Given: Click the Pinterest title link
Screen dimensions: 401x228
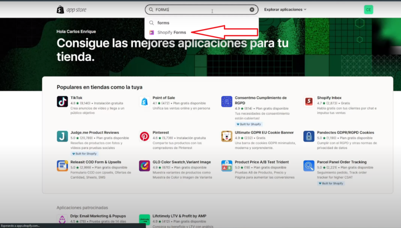Looking at the screenshot, I should point(161,132).
